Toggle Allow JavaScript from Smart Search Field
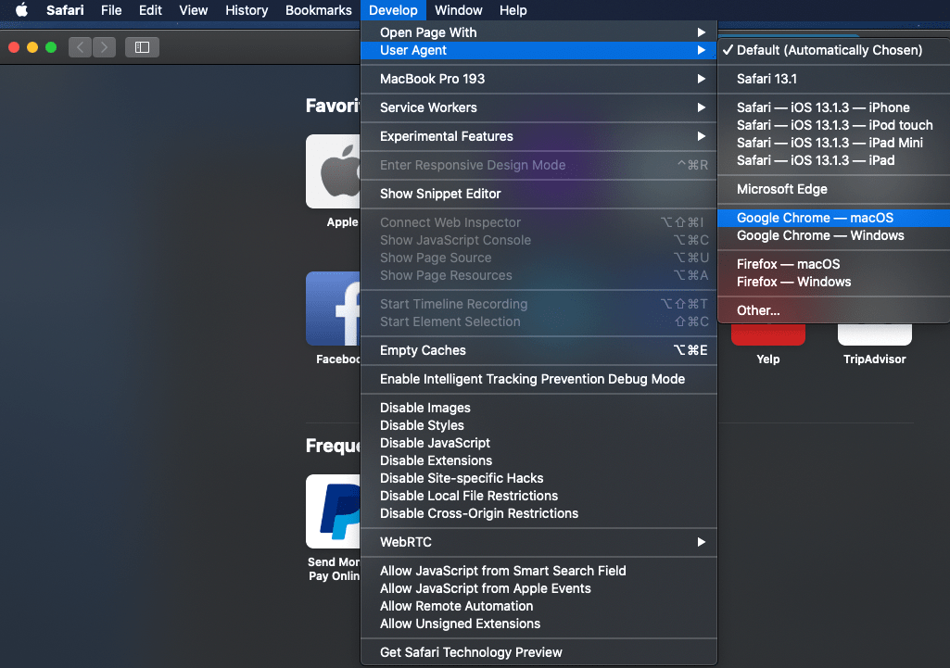Viewport: 950px width, 668px height. 538,571
